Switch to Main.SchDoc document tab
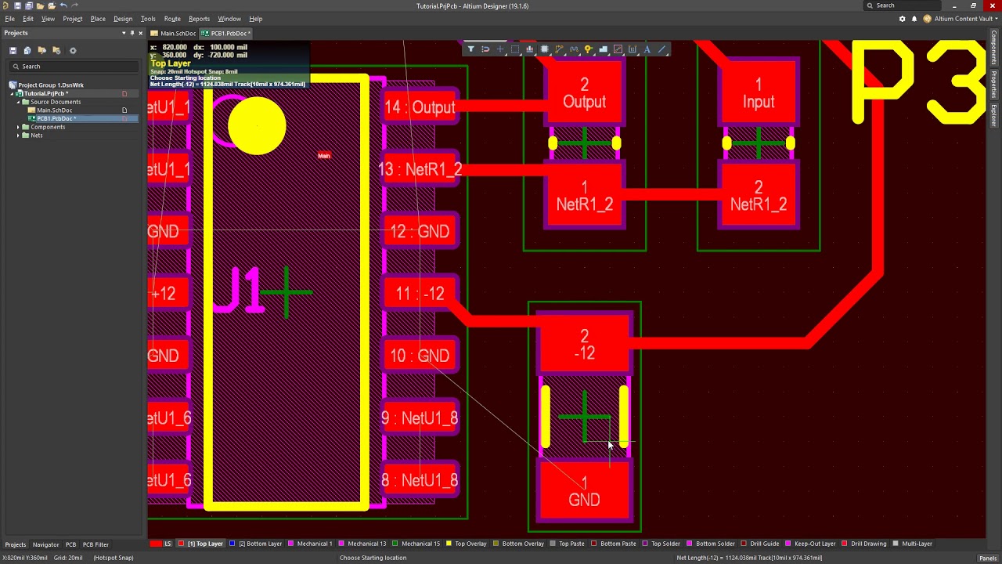Image resolution: width=1002 pixels, height=564 pixels. pyautogui.click(x=174, y=34)
